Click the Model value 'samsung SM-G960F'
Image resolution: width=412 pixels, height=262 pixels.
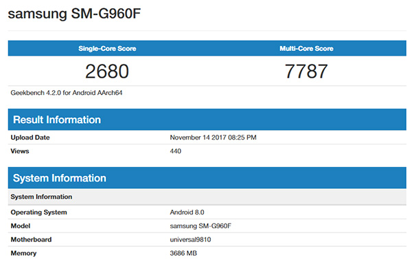click(201, 226)
